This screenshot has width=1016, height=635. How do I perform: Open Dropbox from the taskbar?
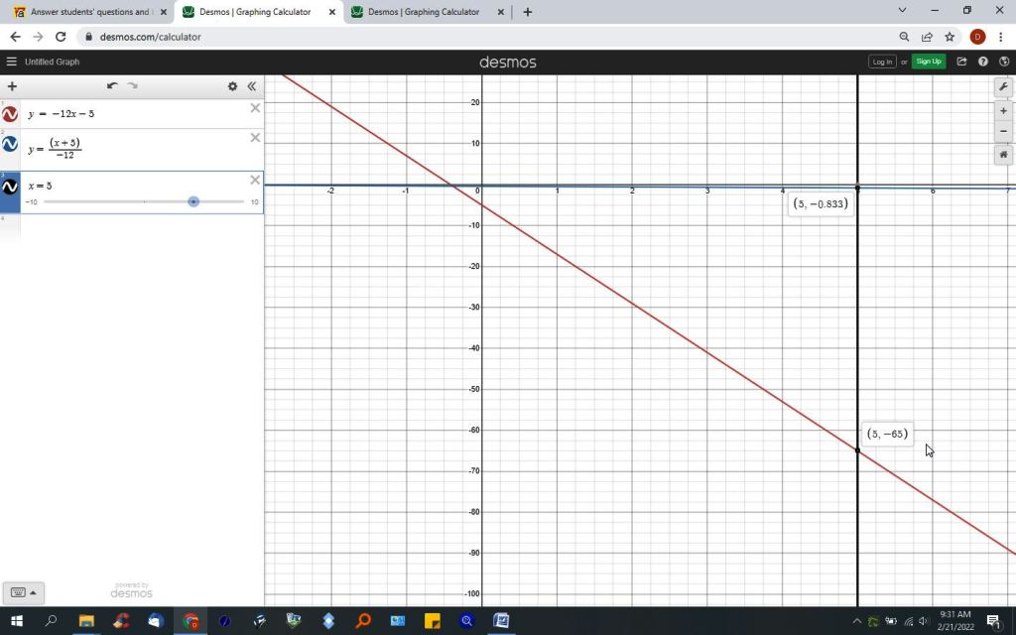pyautogui.click(x=328, y=621)
